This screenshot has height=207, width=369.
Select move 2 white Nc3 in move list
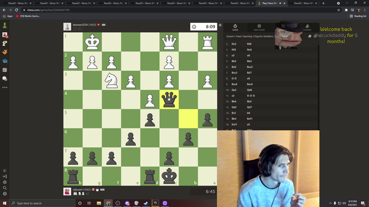234,44
